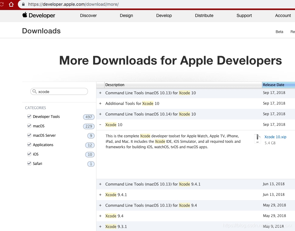Expand Additional Tools for Xcode 10 row
Viewport: 295px width, 231px height.
click(100, 103)
